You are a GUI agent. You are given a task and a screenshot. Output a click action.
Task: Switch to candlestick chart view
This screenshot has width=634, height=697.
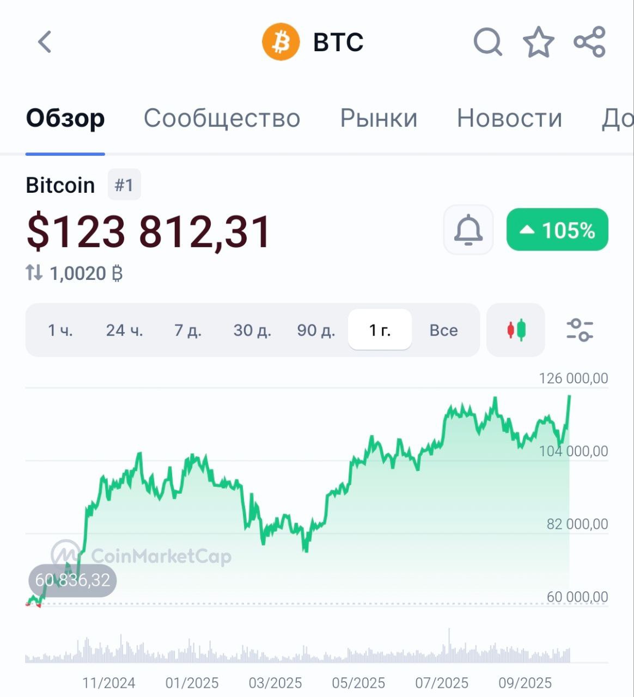[x=516, y=330]
